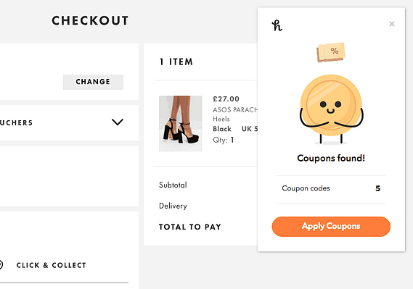413x289 pixels.
Task: Close the Honey coupon popup
Action: [392, 24]
